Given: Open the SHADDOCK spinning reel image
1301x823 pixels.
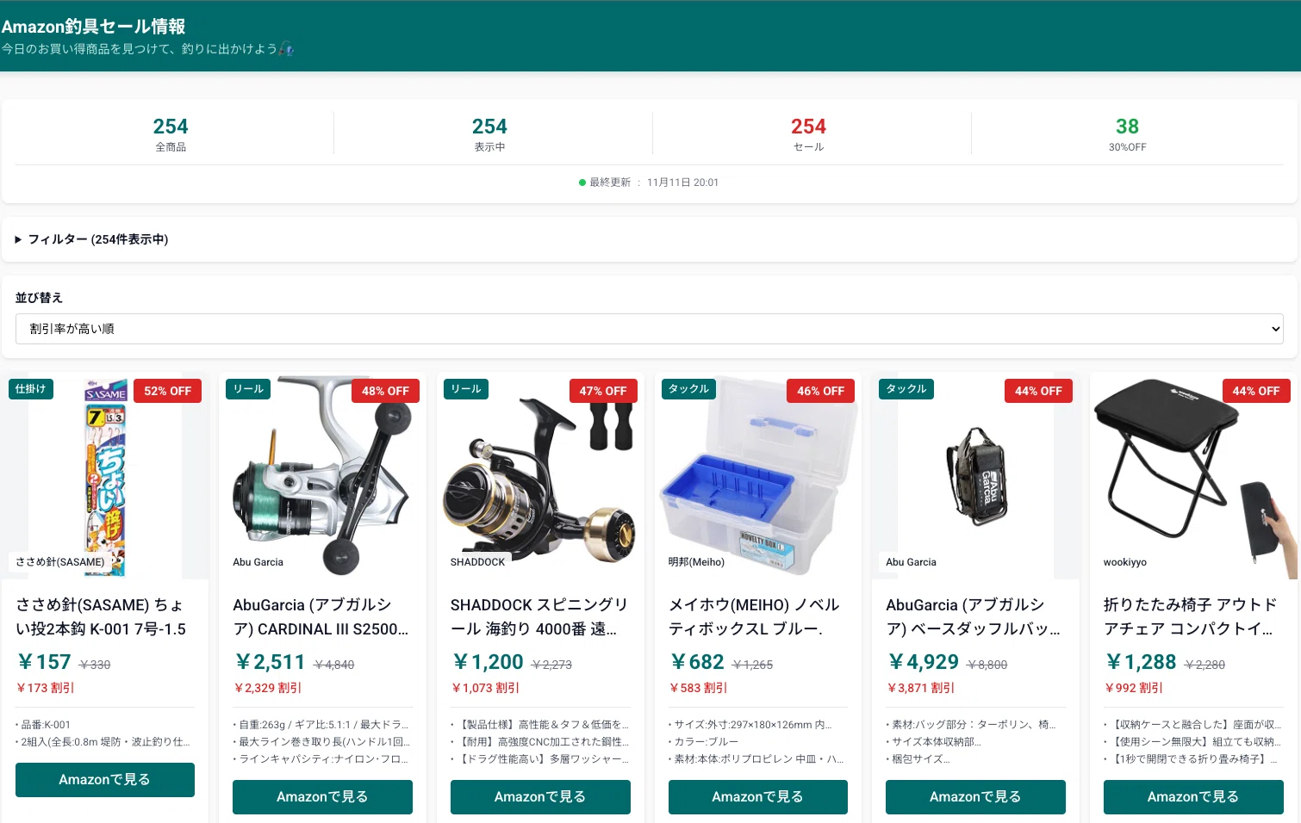Looking at the screenshot, I should click(x=540, y=476).
